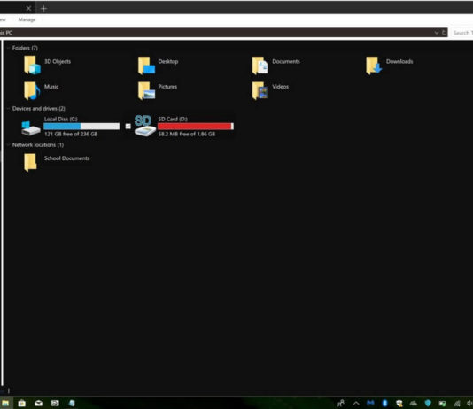The height and width of the screenshot is (409, 473).
Task: Open the address bar history dropdown
Action: coord(437,33)
